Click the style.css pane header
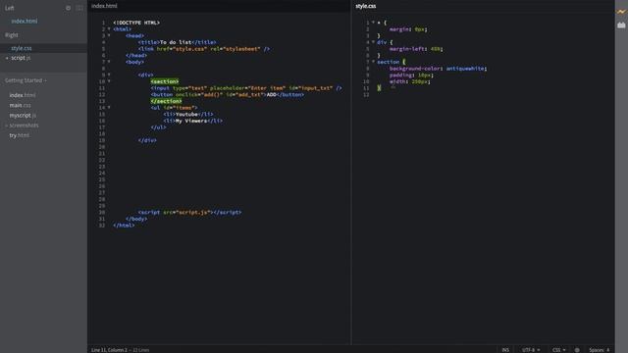Screen dimensions: 628x353 click(366, 6)
